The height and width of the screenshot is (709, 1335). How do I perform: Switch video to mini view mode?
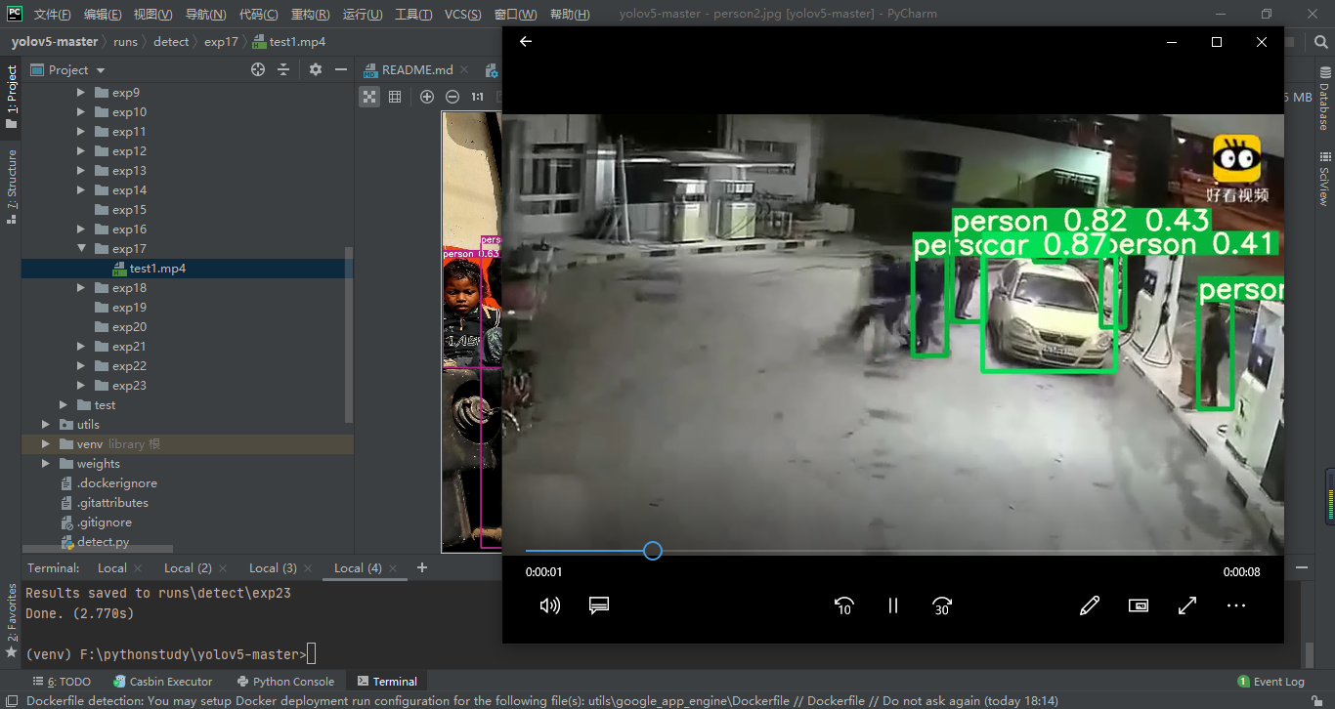[1139, 605]
